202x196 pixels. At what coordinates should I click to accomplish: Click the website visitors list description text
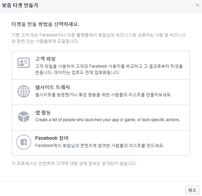[104, 95]
